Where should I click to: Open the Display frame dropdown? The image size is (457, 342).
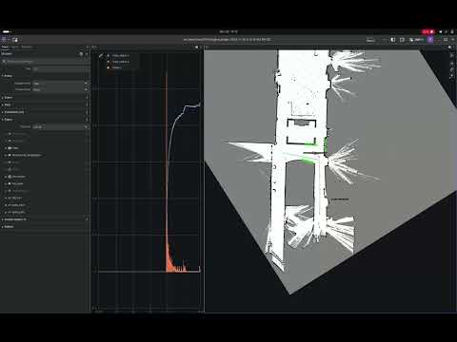point(60,84)
